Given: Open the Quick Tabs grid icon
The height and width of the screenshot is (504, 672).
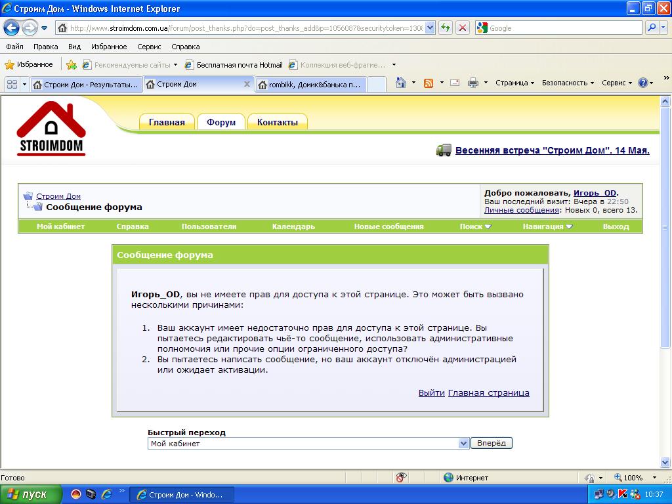Looking at the screenshot, I should 12,85.
